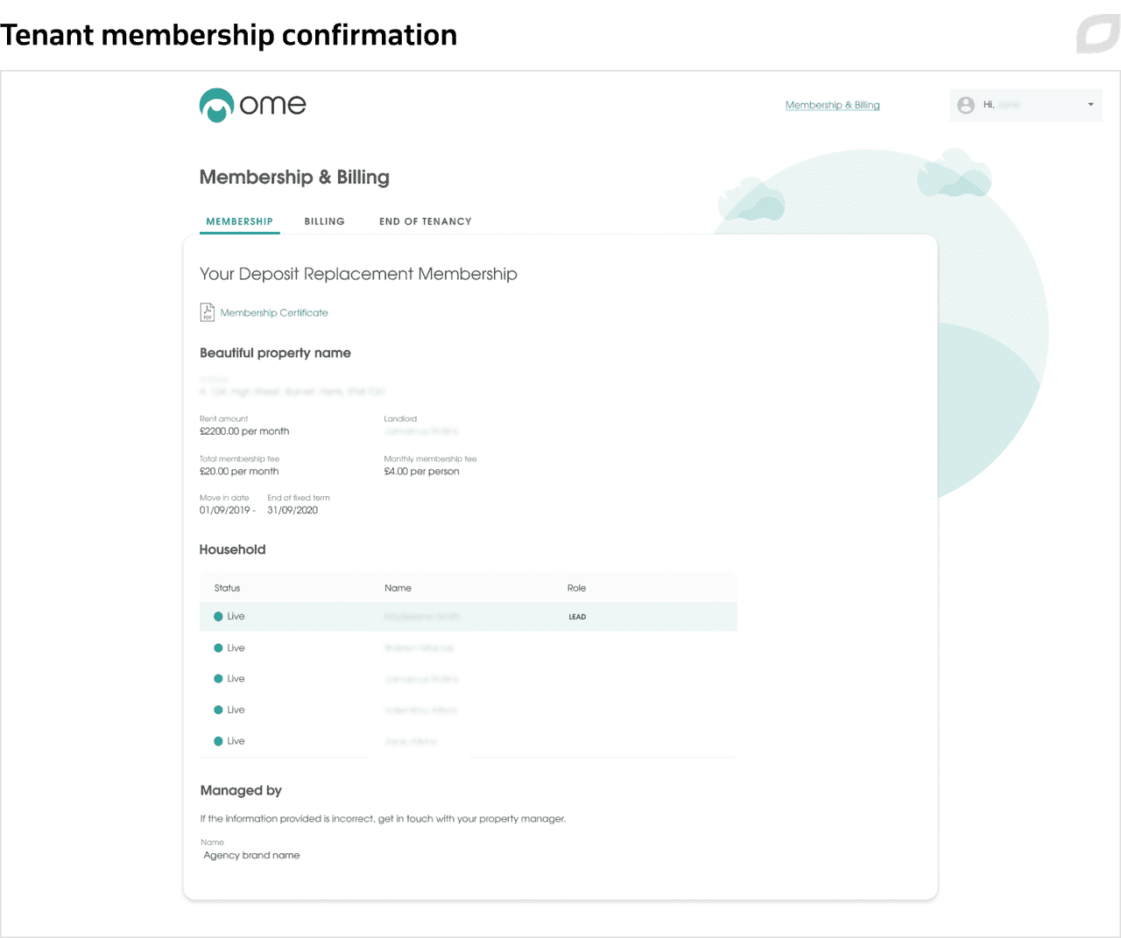The image size is (1121, 938).
Task: Click the LEAD role badge
Action: coord(577,616)
